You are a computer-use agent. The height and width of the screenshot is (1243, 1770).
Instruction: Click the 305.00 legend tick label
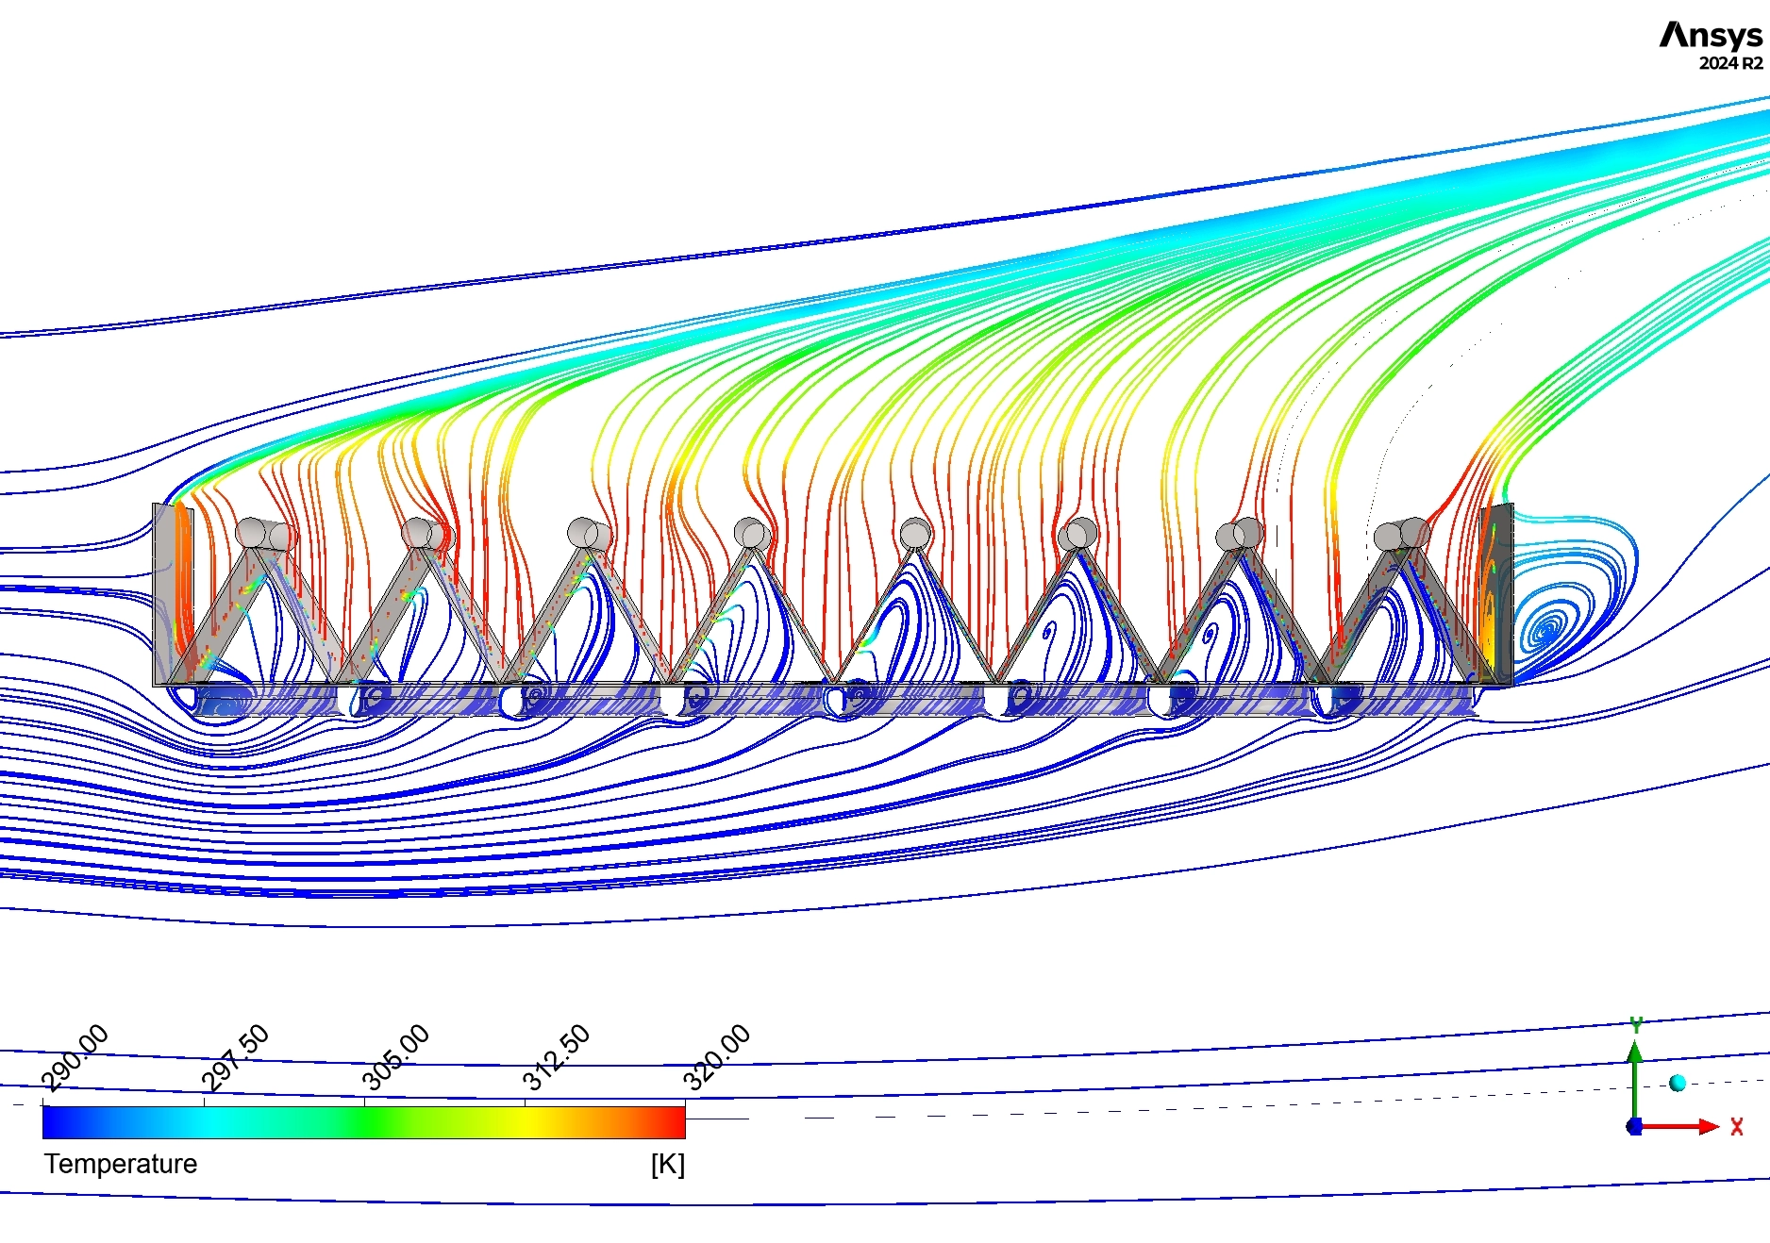point(396,1053)
